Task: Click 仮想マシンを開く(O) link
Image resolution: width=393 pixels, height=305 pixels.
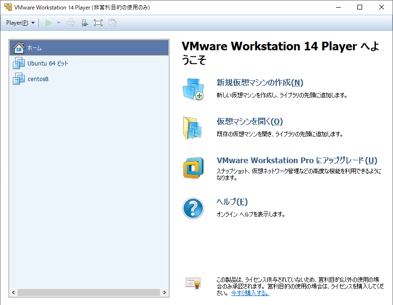Action: 250,121
